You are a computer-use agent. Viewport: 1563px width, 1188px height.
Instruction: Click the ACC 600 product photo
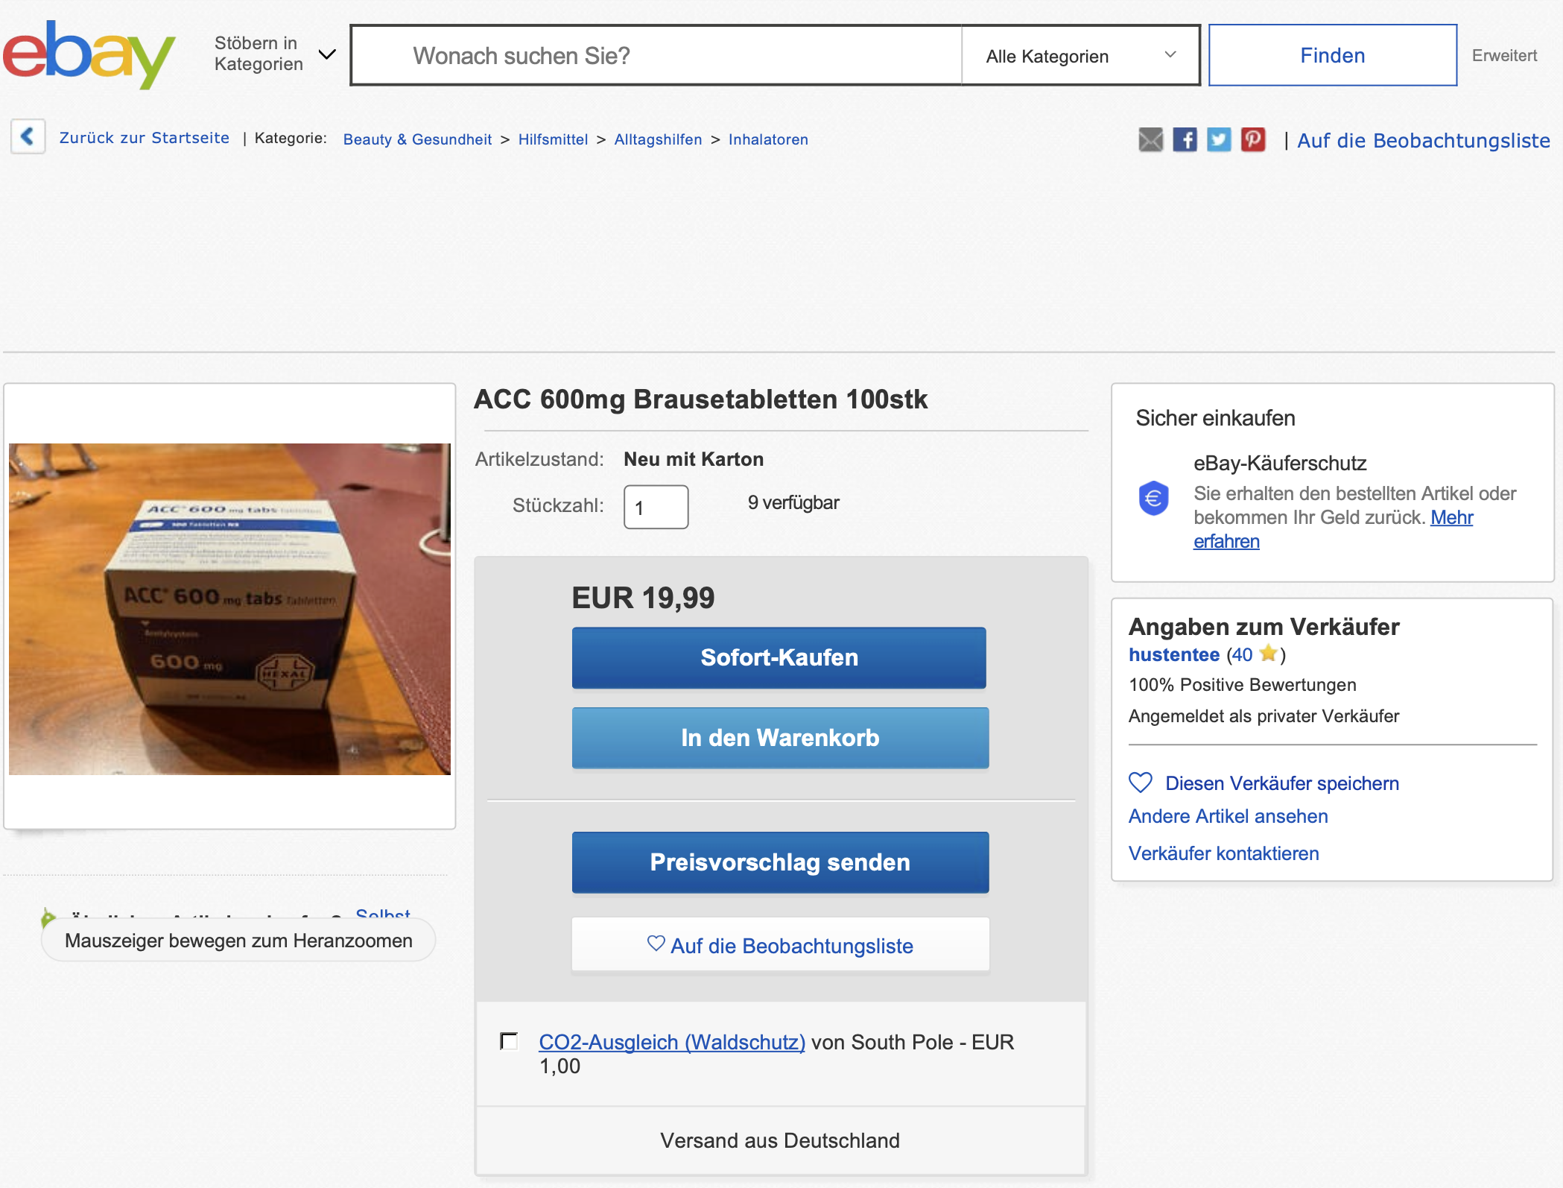click(x=229, y=608)
